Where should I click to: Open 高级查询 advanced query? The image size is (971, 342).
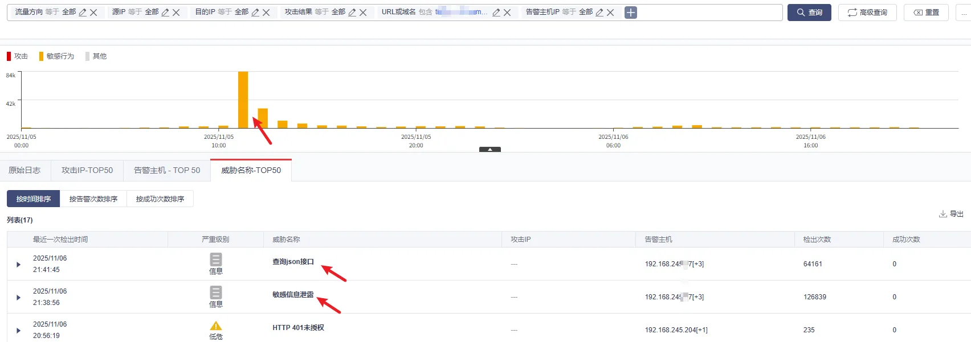867,13
